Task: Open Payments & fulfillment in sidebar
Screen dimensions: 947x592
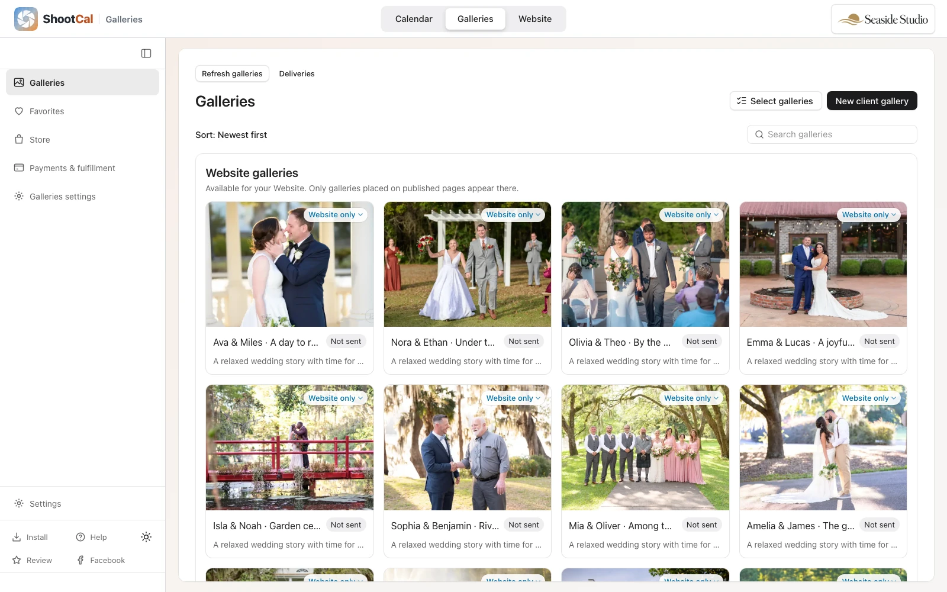Action: tap(82, 168)
